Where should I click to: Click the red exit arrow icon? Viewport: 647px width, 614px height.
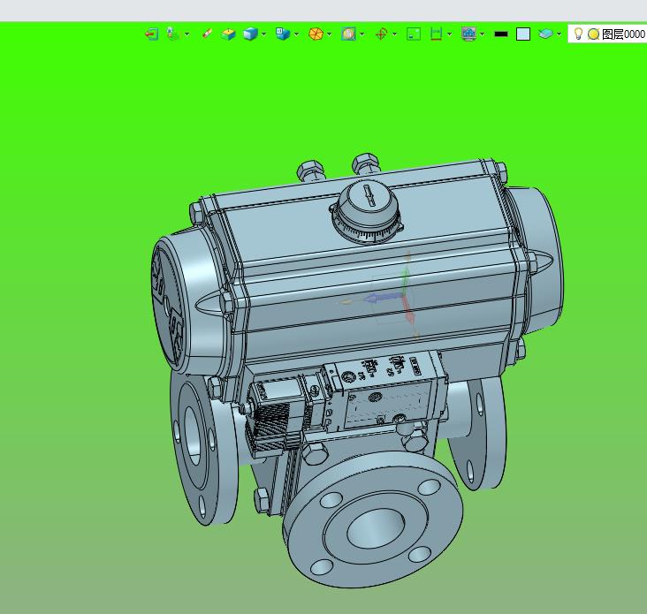coord(152,34)
